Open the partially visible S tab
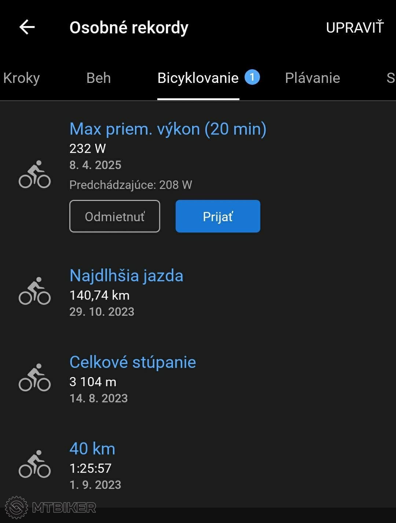Image resolution: width=396 pixels, height=523 pixels. click(391, 78)
